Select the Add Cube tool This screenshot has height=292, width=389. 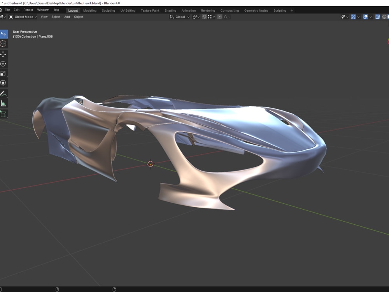pos(3,114)
